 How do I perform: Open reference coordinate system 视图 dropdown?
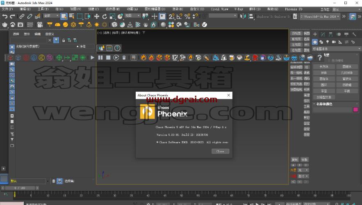point(132,16)
